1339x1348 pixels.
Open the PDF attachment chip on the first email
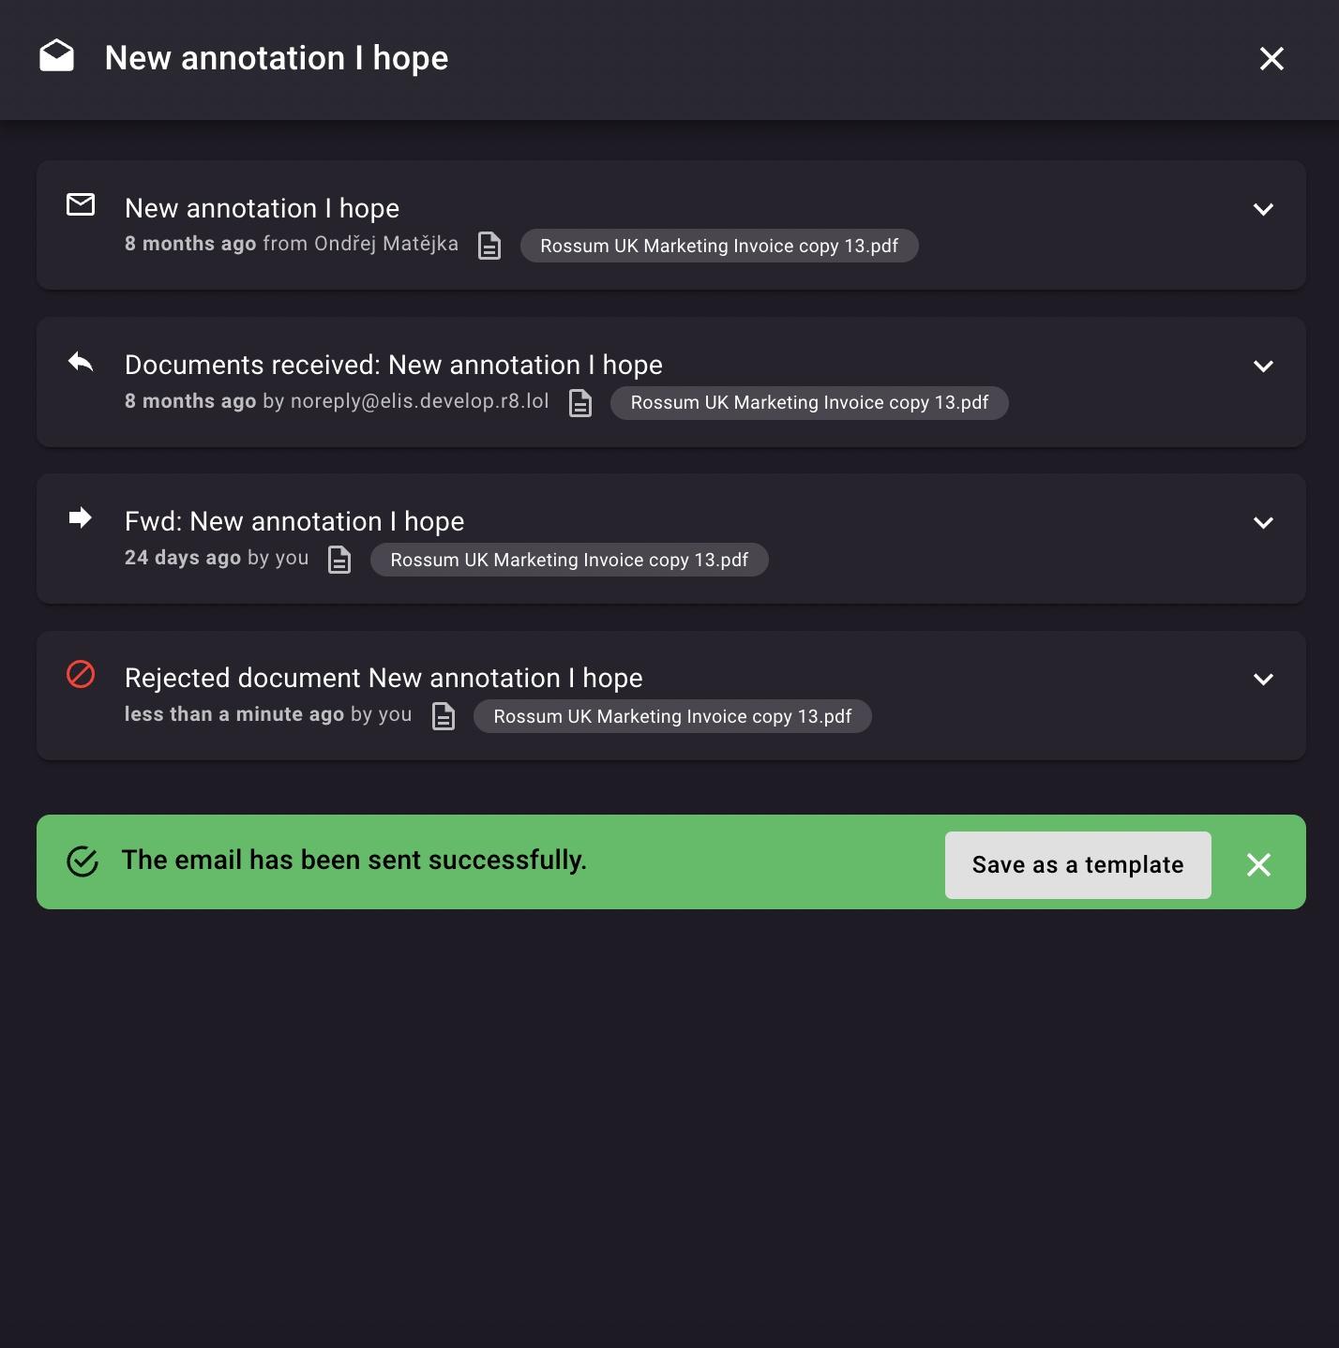click(x=719, y=246)
